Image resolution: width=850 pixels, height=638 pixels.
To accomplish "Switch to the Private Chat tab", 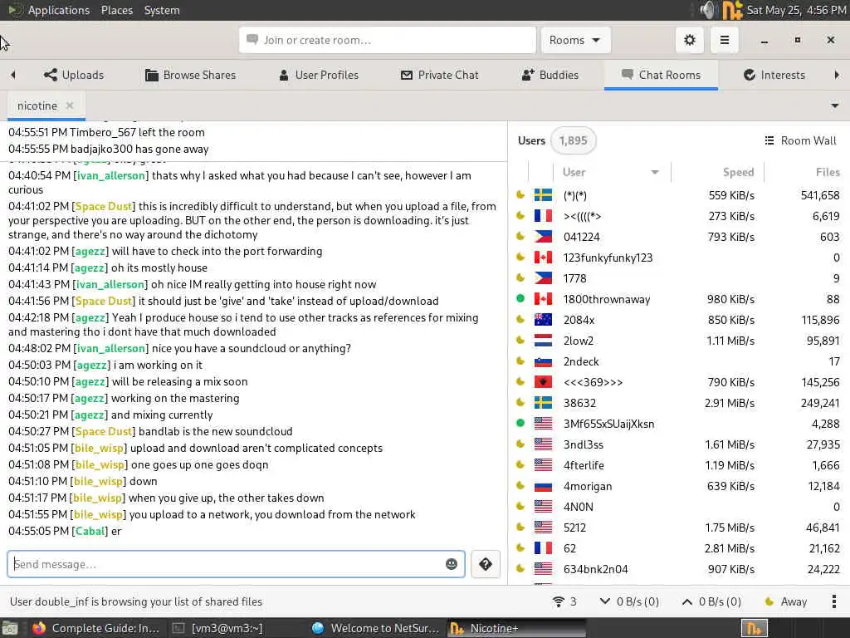I will click(439, 75).
